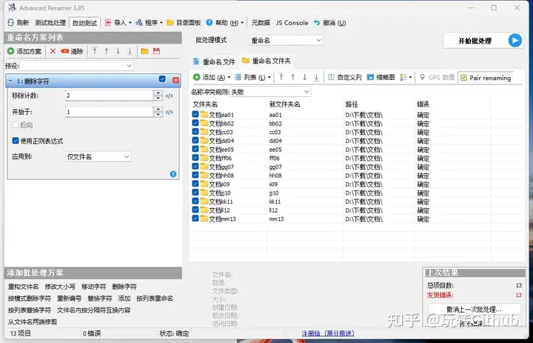Click 测试批处理 in the toolbar
The image size is (533, 343).
pos(50,23)
